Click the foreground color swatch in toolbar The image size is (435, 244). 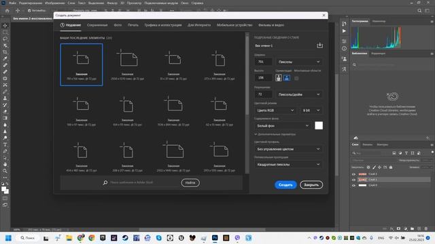pyautogui.click(x=3, y=189)
